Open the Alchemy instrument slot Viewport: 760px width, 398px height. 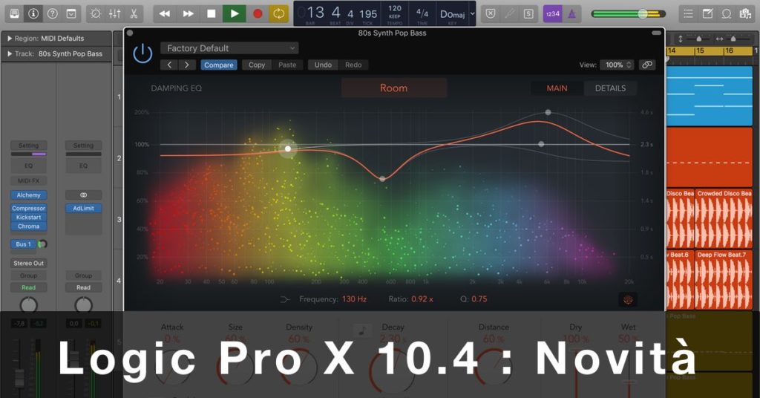pyautogui.click(x=29, y=195)
